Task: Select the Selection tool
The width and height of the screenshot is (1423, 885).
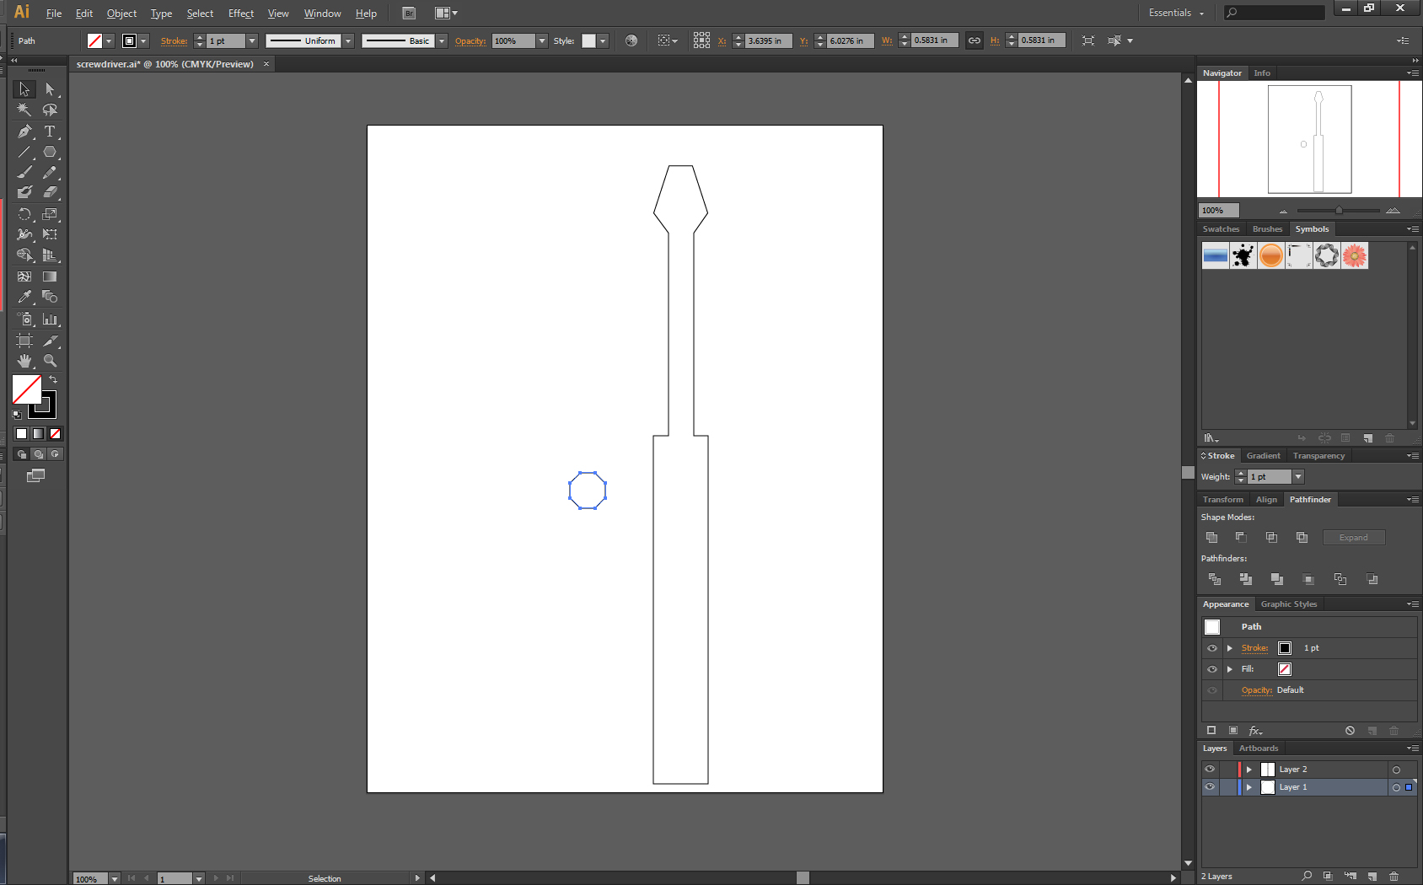Action: 24,89
